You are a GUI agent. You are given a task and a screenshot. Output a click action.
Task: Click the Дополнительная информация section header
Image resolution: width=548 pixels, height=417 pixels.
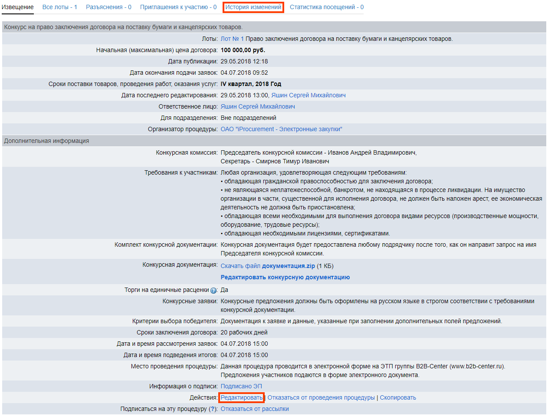pyautogui.click(x=46, y=141)
